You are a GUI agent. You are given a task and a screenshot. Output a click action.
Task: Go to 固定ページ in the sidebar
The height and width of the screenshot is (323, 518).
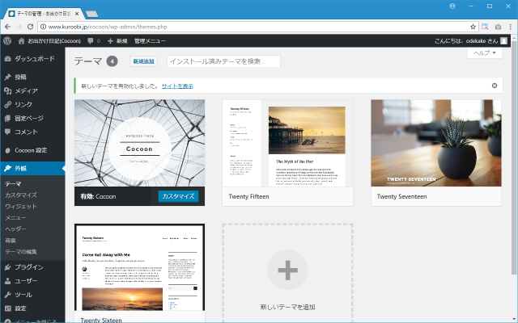click(32, 118)
